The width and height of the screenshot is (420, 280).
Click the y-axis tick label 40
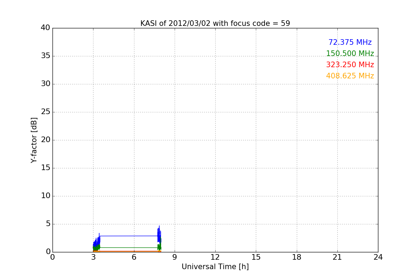tap(45, 28)
